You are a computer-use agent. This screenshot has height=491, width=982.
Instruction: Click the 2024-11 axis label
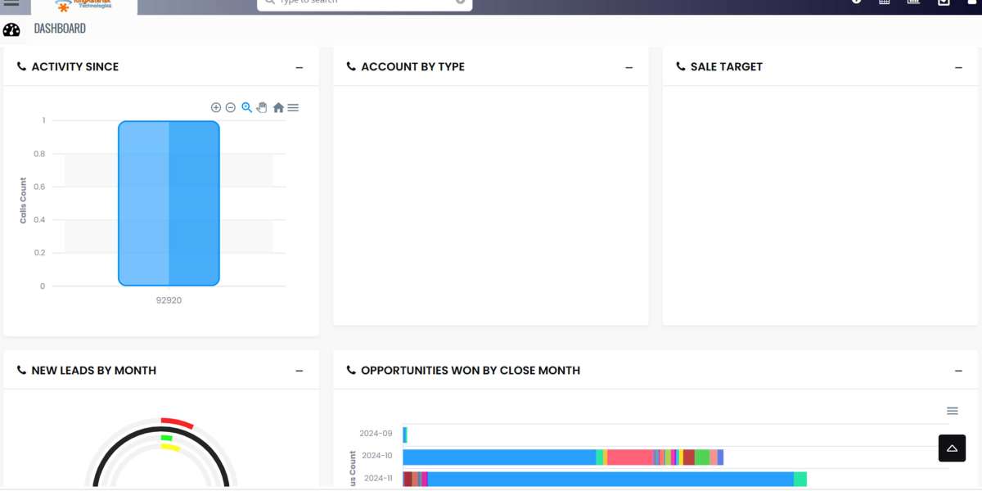(379, 478)
